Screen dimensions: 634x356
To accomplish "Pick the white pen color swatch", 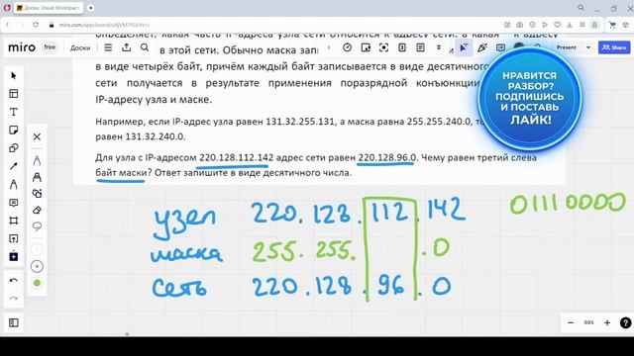I will [x=37, y=250].
